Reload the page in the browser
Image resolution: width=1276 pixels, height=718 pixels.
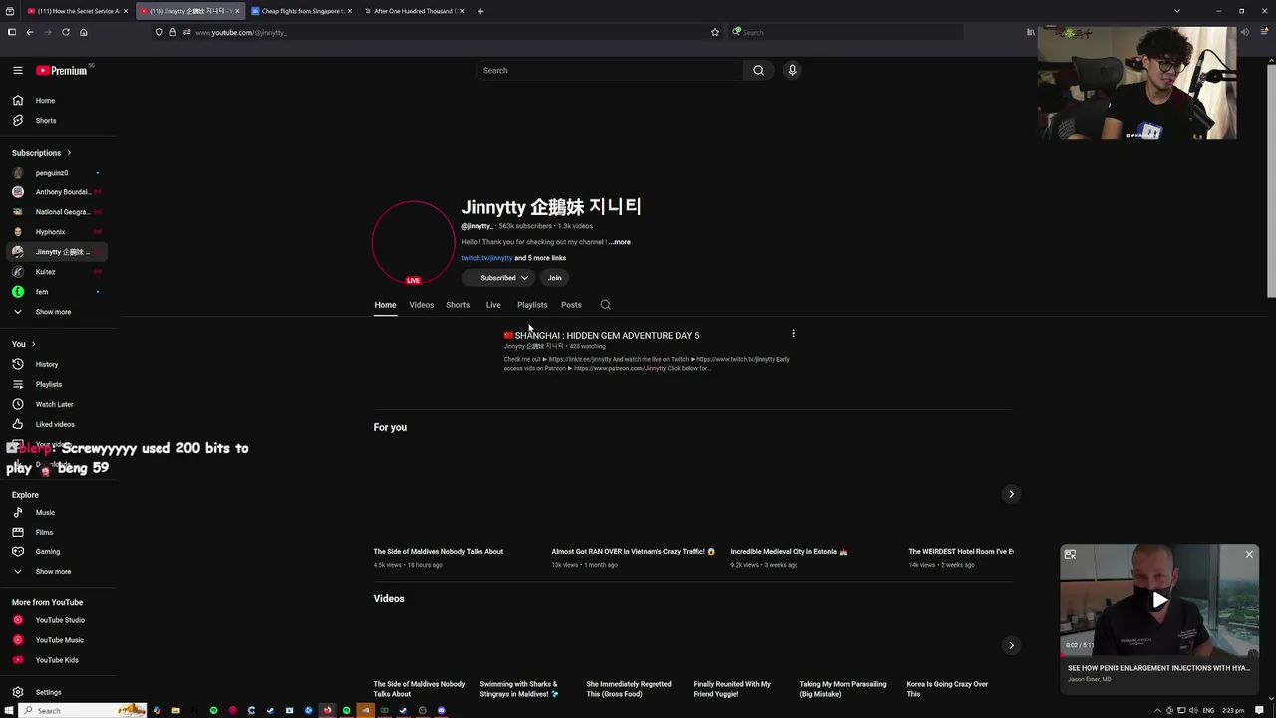coord(66,32)
